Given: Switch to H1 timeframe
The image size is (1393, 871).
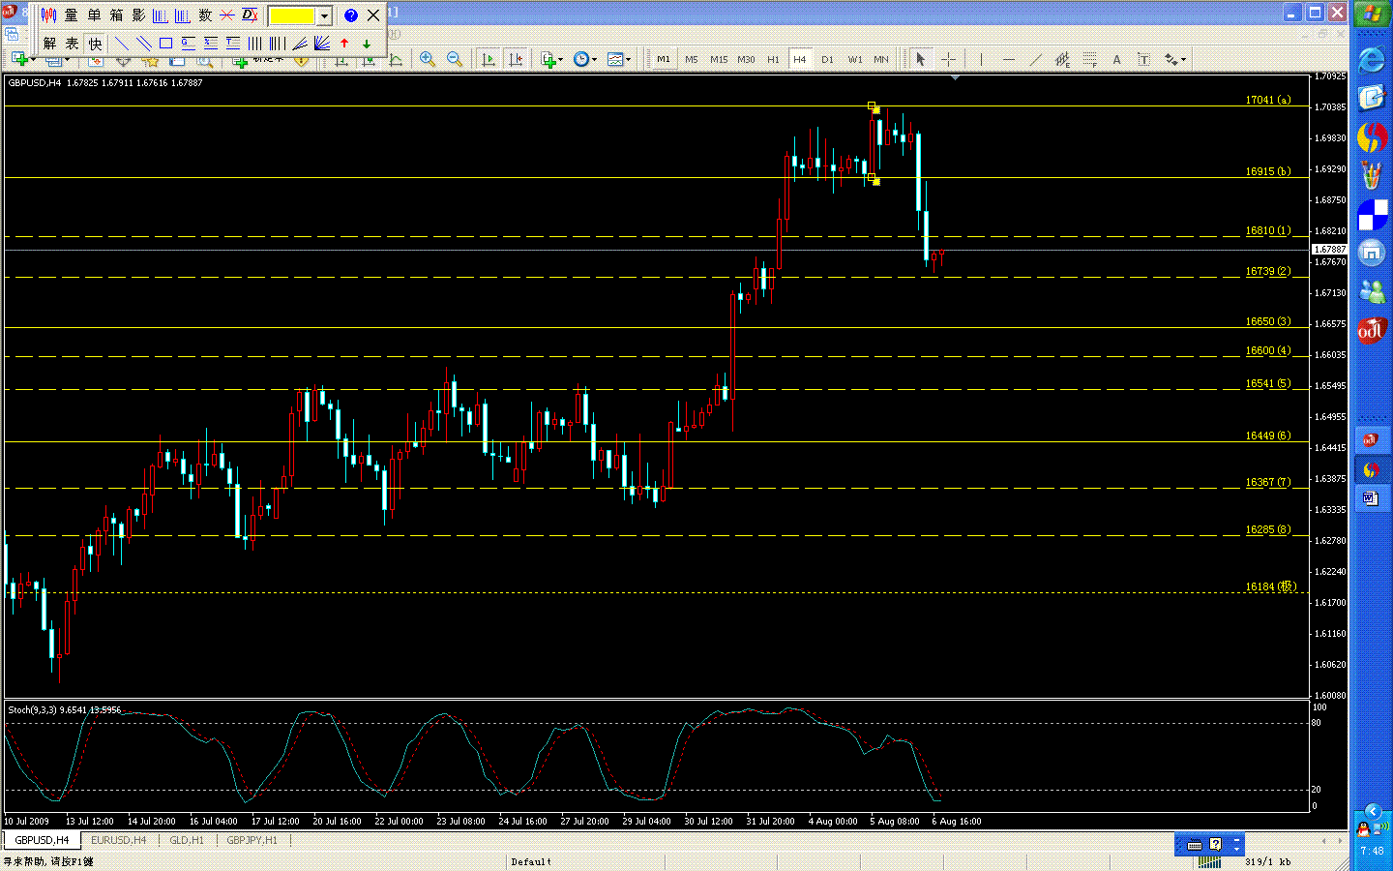Looking at the screenshot, I should [773, 59].
